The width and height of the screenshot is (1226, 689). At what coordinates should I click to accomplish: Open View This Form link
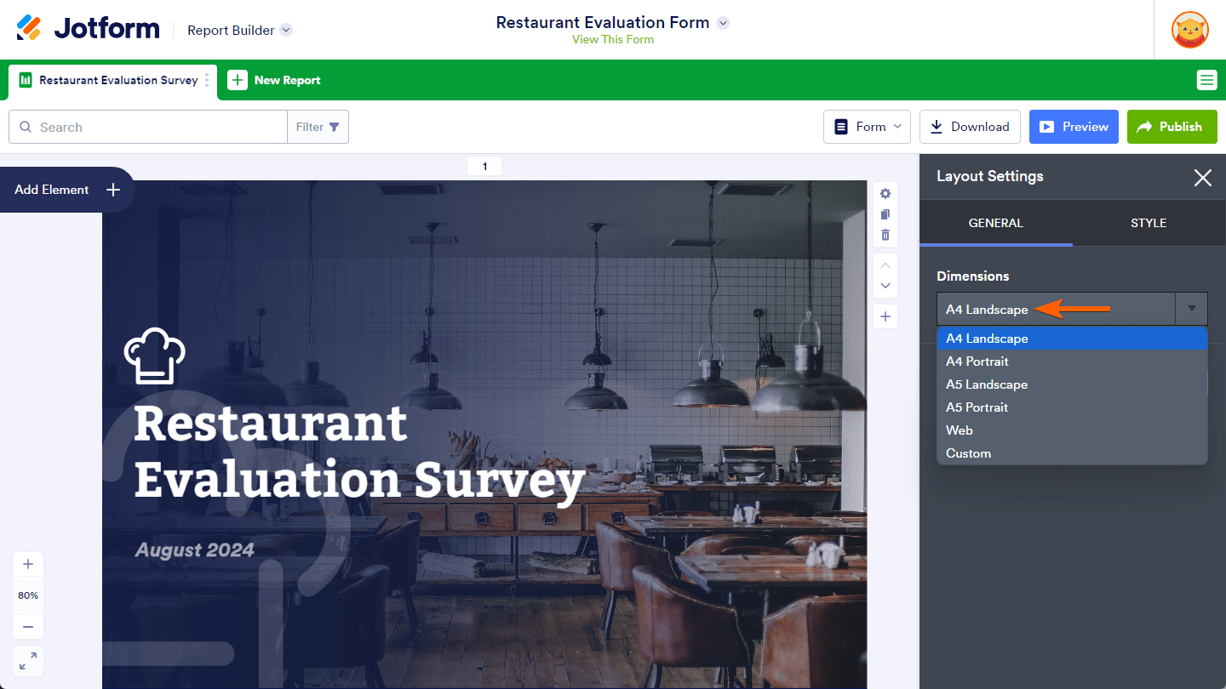tap(612, 39)
